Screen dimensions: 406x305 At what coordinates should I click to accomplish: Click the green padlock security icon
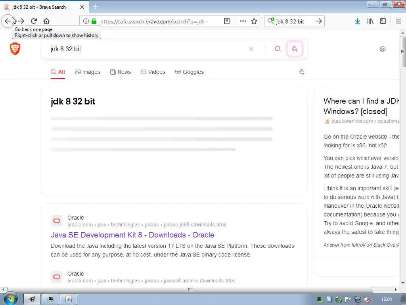coord(94,21)
